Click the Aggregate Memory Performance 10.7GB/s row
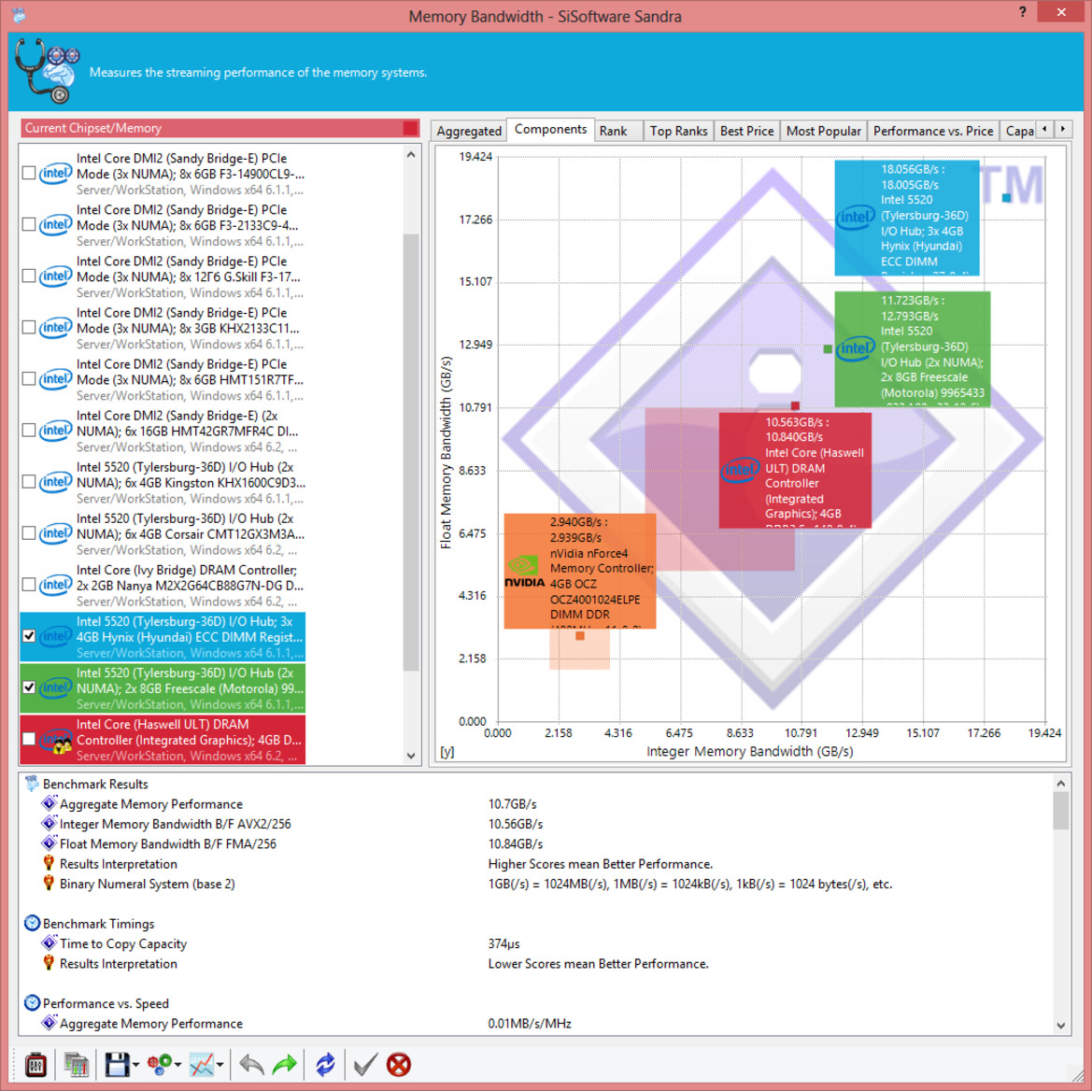 tap(536, 804)
